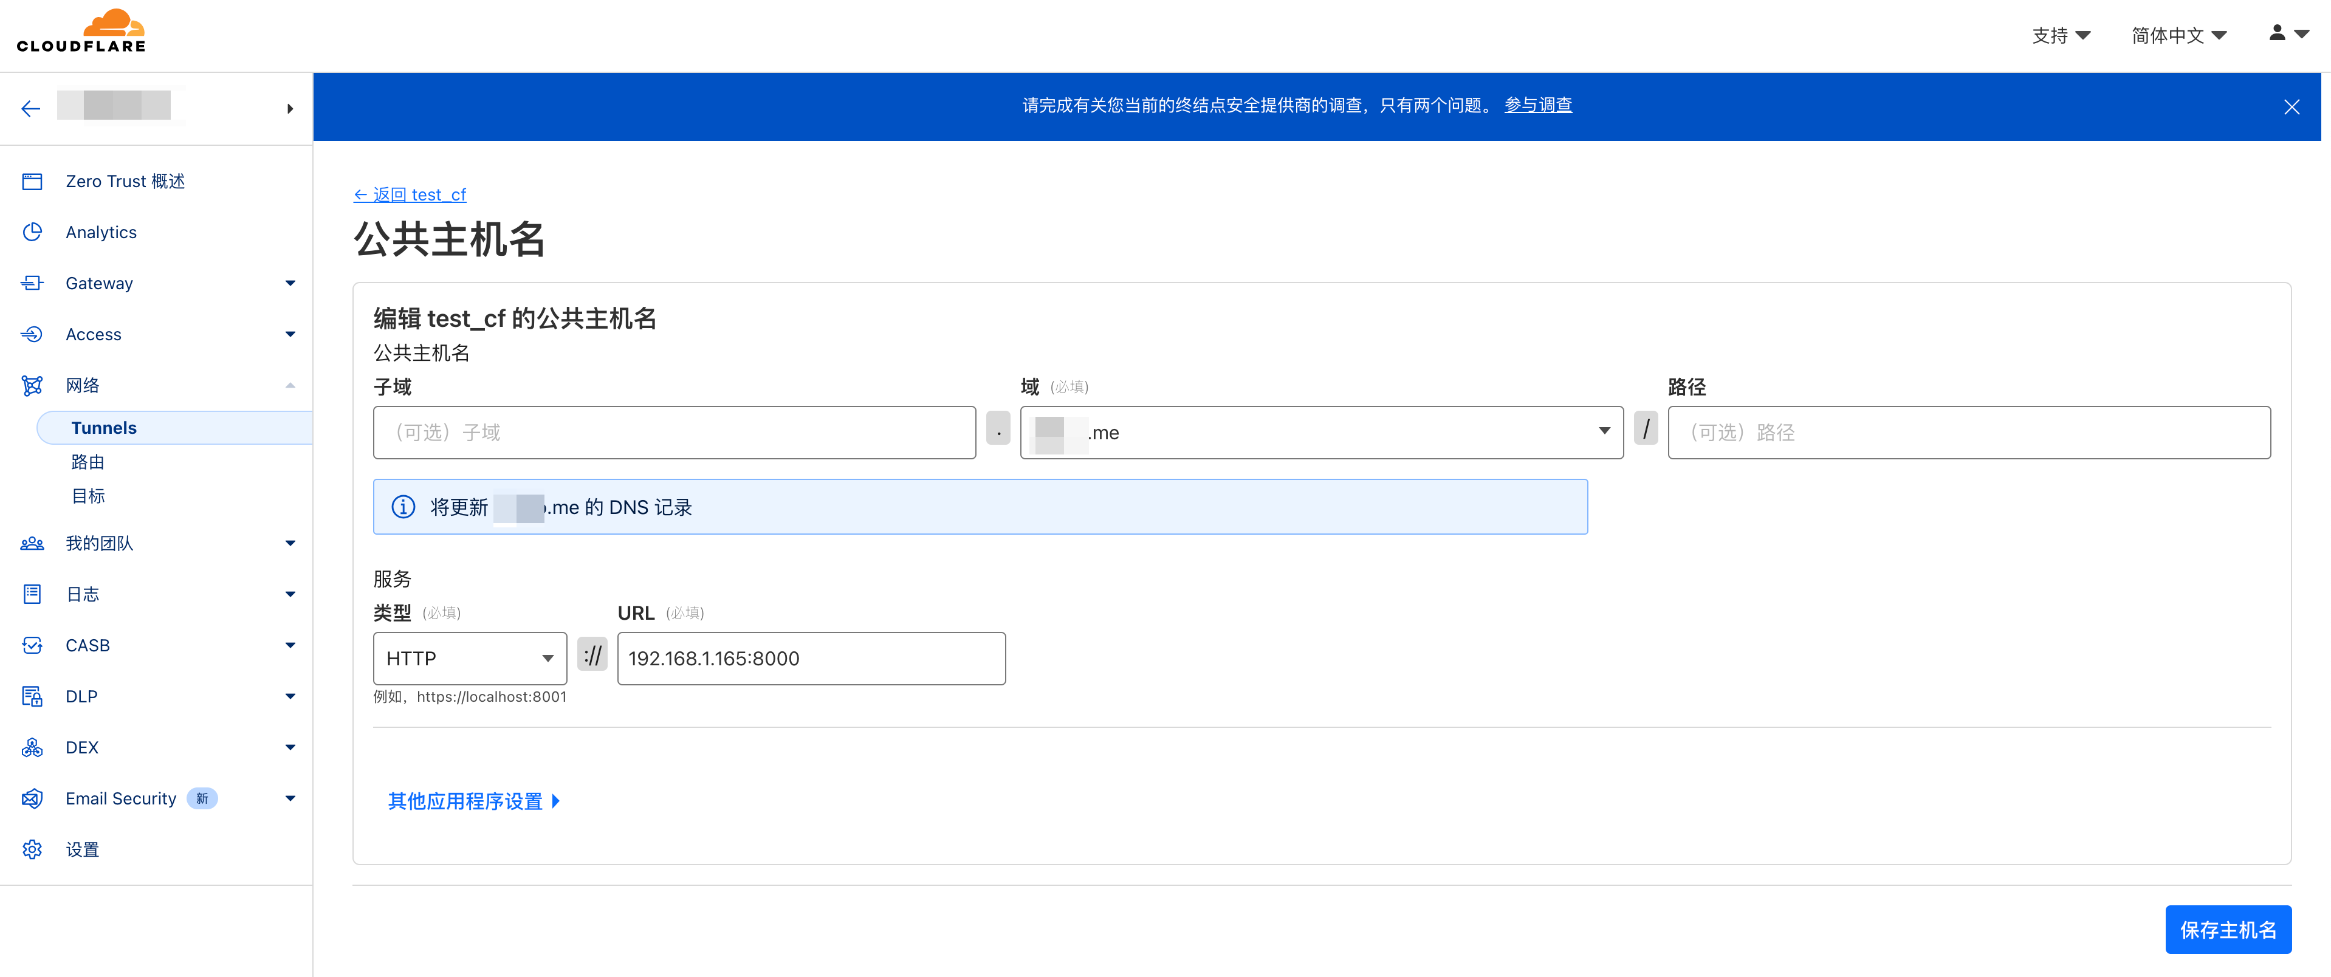The width and height of the screenshot is (2331, 977).
Task: Click the Analytics pie chart icon
Action: click(33, 233)
